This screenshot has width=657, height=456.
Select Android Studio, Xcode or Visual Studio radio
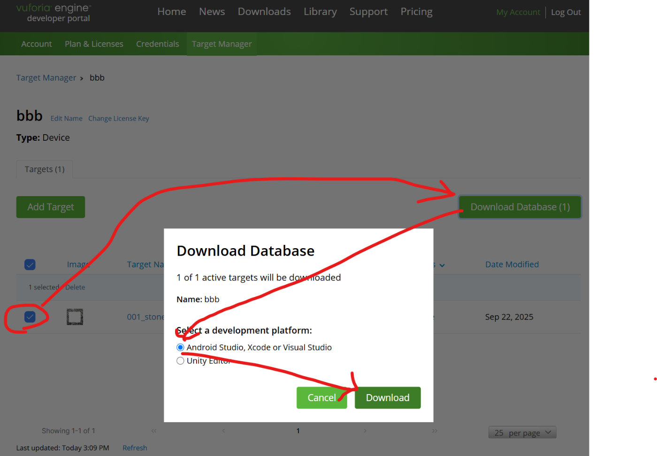point(180,348)
